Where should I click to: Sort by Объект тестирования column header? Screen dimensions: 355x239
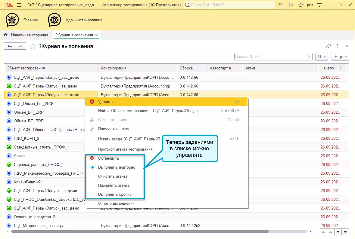point(51,68)
